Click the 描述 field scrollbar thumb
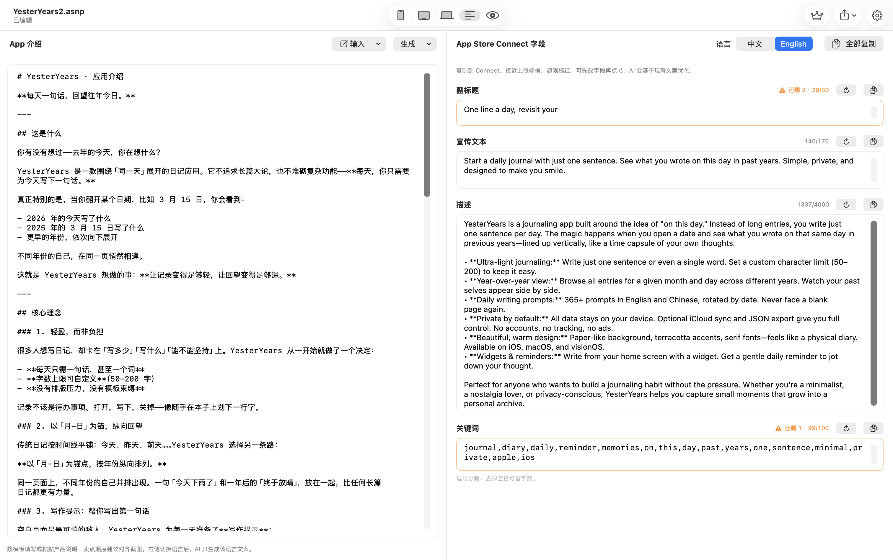893x560 pixels. coord(874,313)
